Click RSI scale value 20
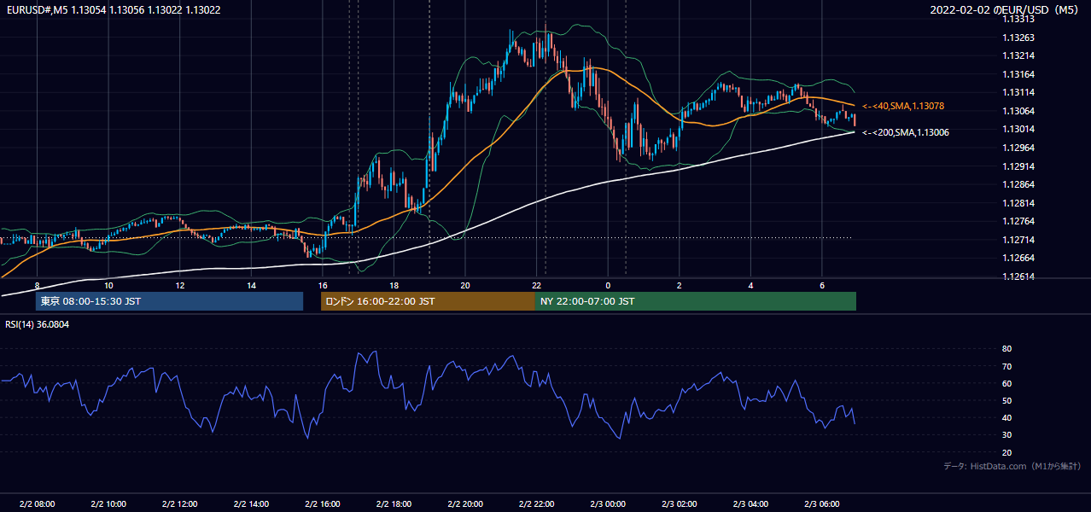Image resolution: width=1091 pixels, height=512 pixels. 1007,452
